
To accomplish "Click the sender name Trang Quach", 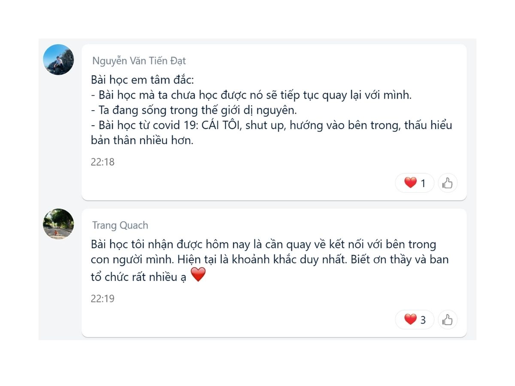I will pos(120,225).
